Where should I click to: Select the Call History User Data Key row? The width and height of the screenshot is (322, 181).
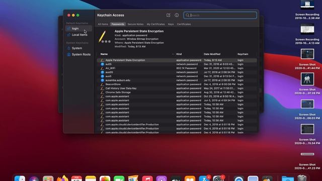pyautogui.click(x=177, y=88)
